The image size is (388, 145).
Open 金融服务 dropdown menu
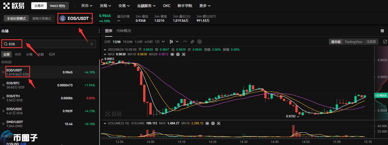146,6
